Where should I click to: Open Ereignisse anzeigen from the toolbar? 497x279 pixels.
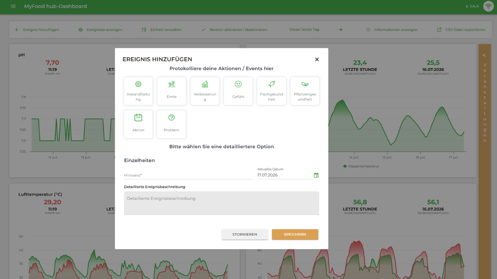pos(104,30)
